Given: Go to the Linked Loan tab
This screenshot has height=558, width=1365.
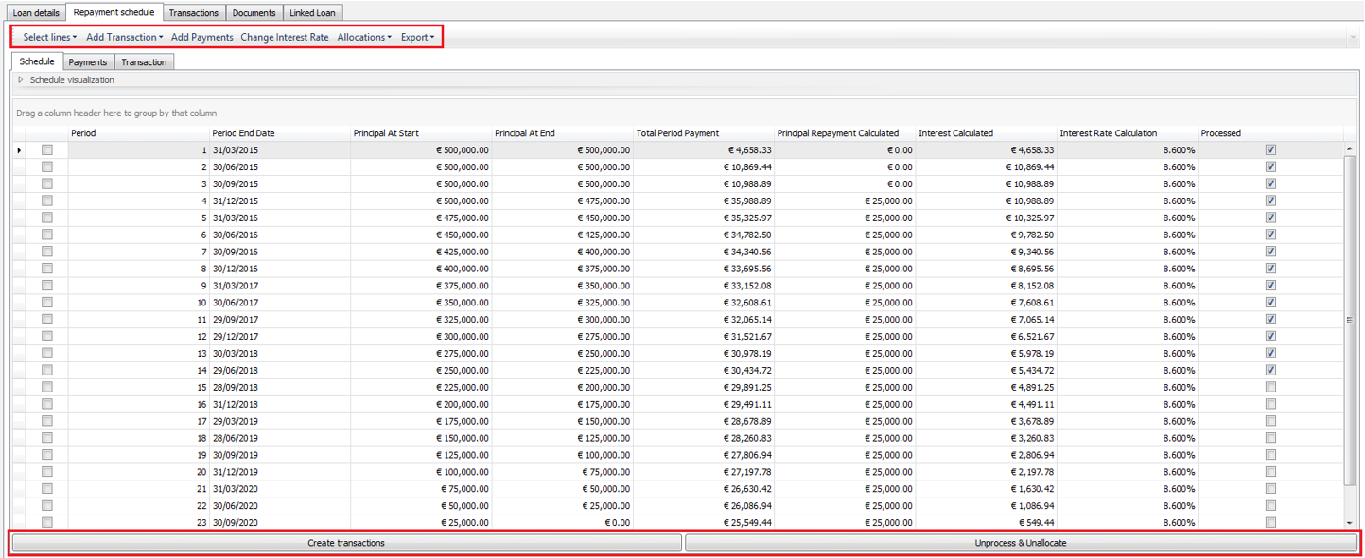Looking at the screenshot, I should tap(312, 13).
